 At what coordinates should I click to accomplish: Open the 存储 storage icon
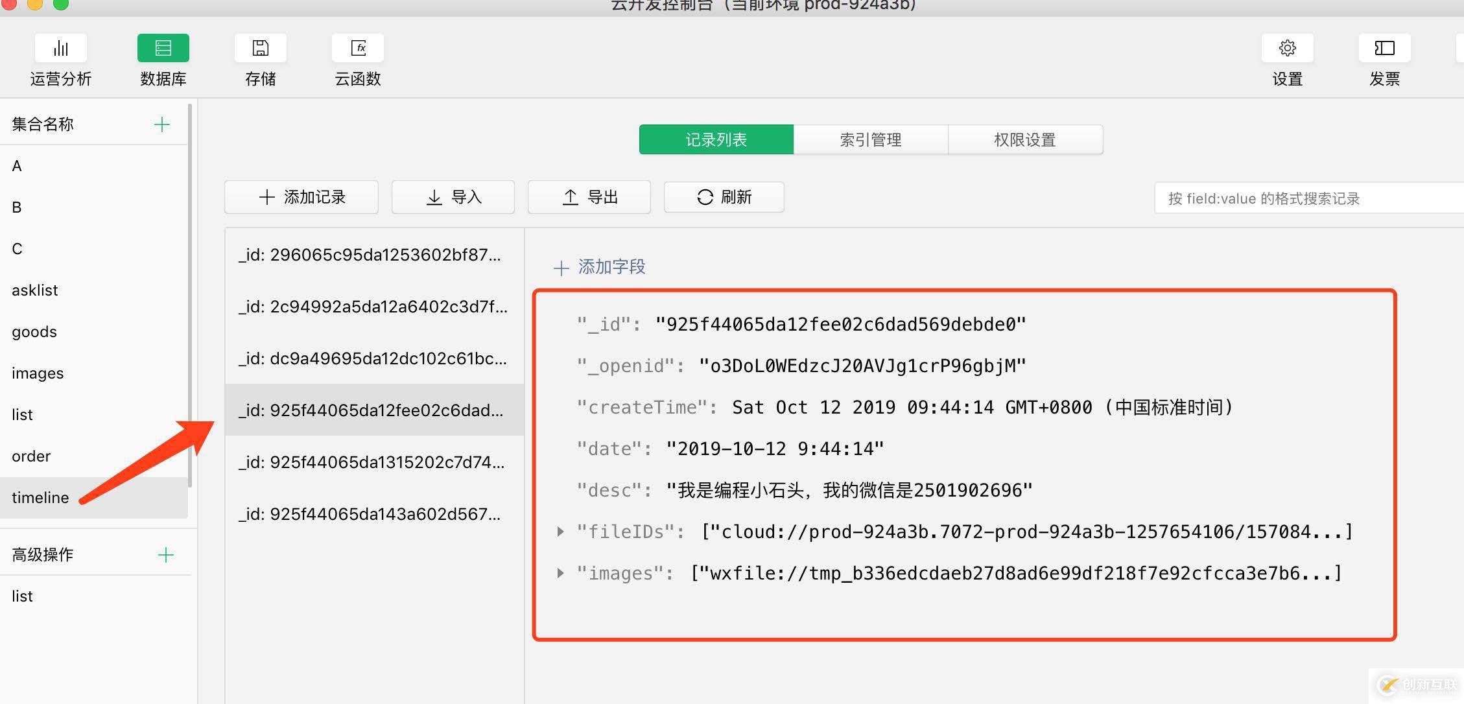pyautogui.click(x=260, y=49)
